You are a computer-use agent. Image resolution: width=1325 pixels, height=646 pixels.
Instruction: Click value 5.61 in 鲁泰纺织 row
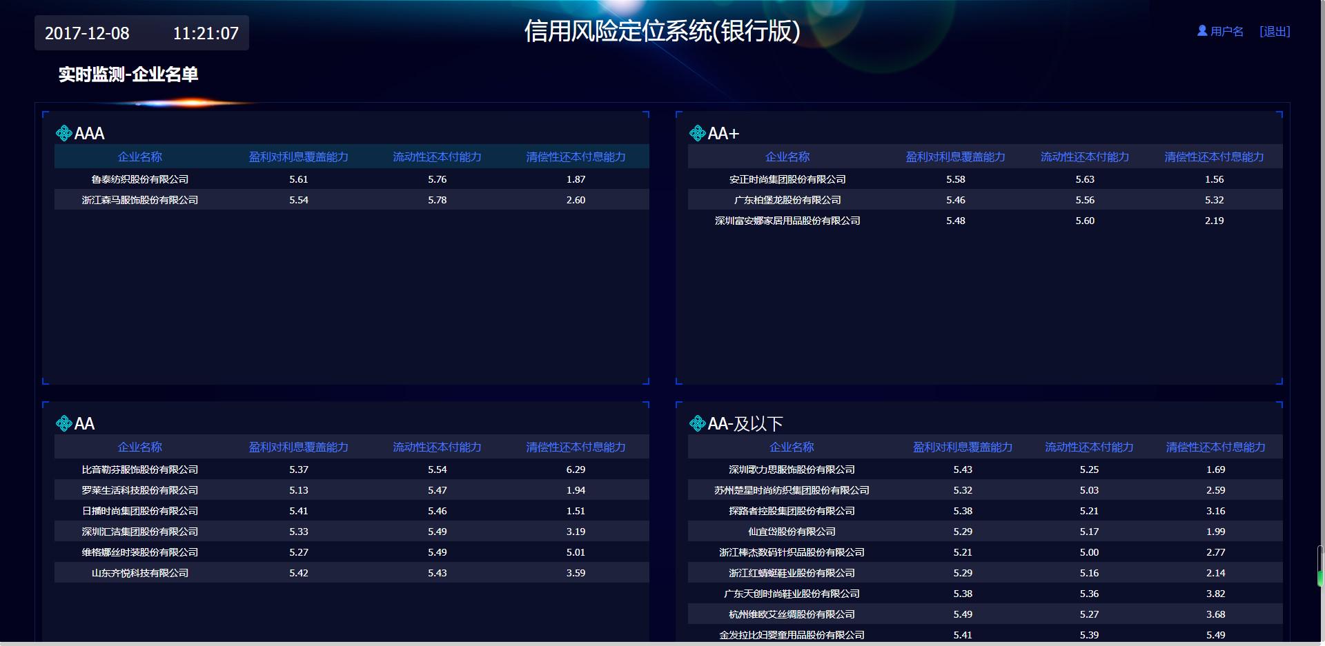click(x=299, y=179)
